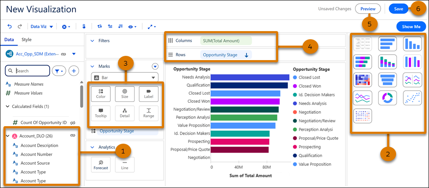The image size is (429, 188).
Task: Toggle sort arrow on Rows Opportunity Stage pill
Action: [x=246, y=55]
